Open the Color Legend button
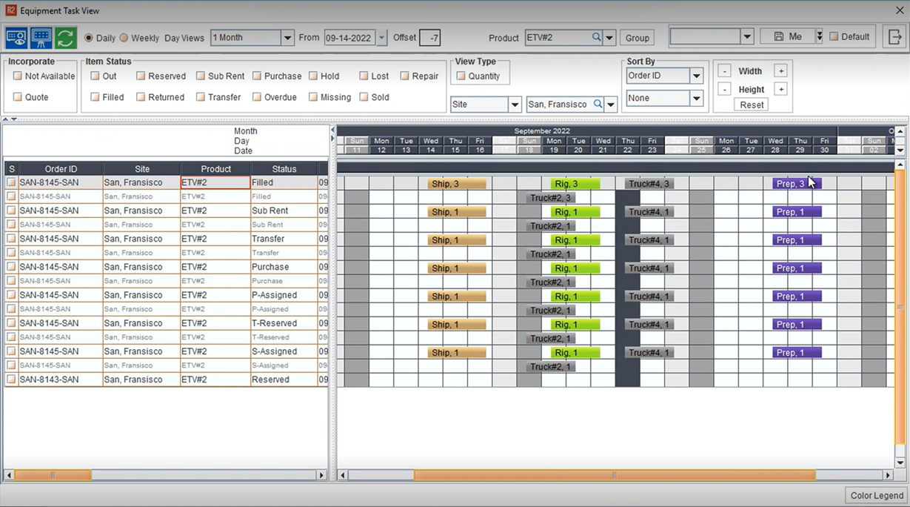The height and width of the screenshot is (507, 910). click(x=877, y=495)
